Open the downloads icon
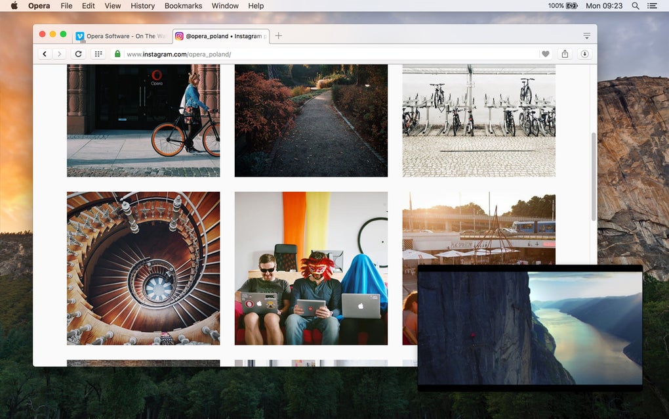 [584, 54]
